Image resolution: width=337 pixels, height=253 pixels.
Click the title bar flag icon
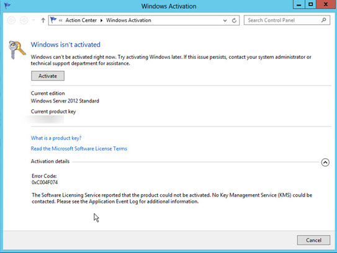[x=7, y=6]
